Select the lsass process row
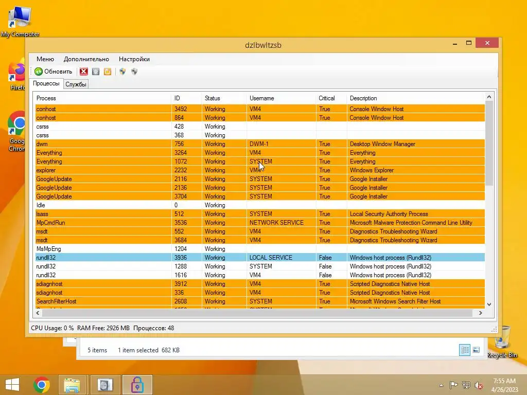This screenshot has height=395, width=527. (260, 213)
